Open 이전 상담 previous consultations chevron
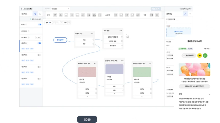 pos(210,49)
